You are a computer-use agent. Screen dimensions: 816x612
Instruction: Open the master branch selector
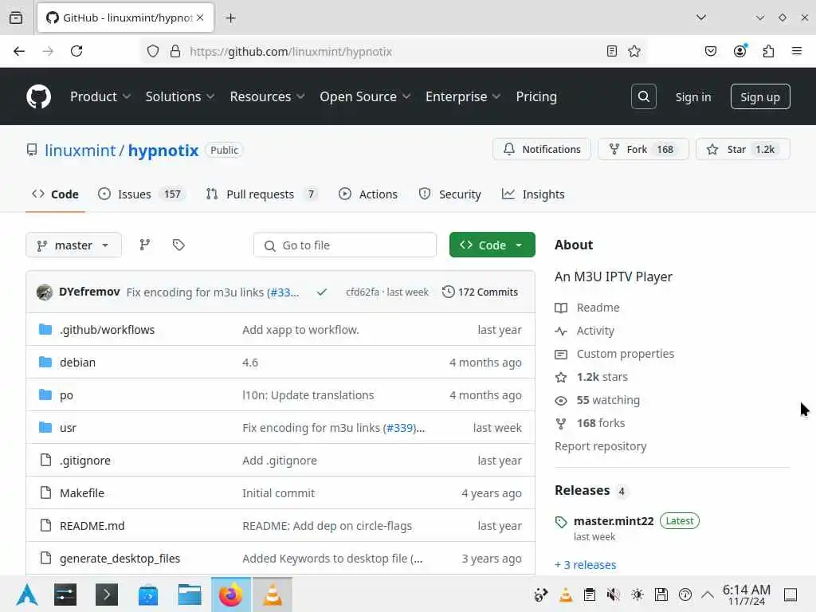73,245
